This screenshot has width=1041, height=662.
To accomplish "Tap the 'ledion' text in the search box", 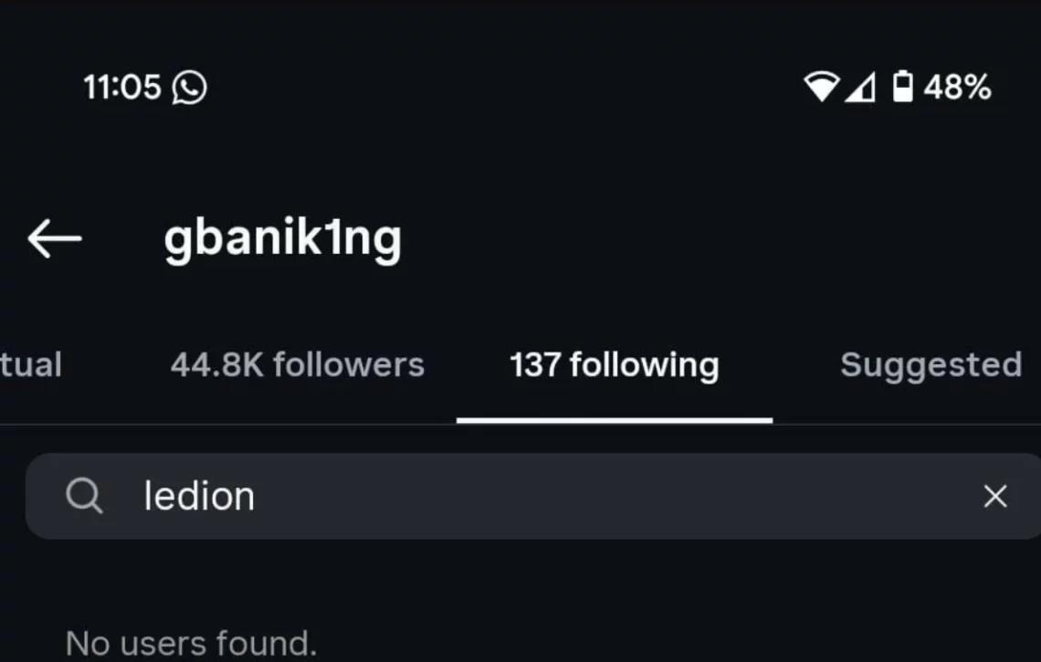I will [199, 497].
